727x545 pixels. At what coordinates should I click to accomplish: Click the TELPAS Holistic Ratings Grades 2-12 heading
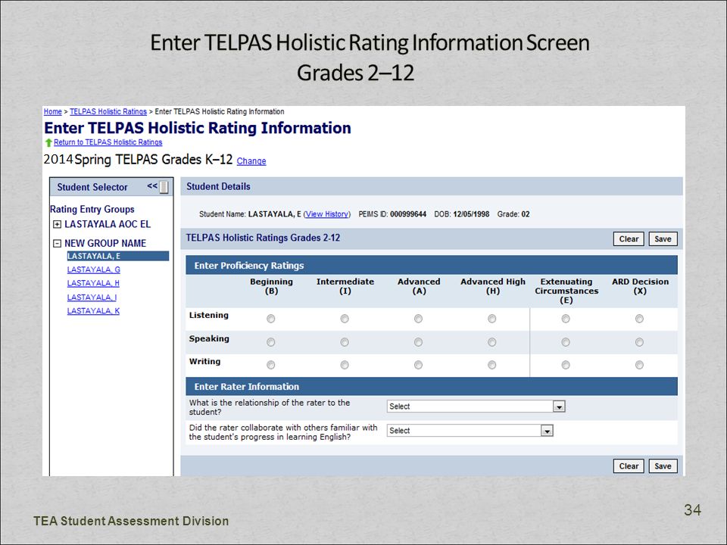[x=263, y=238]
